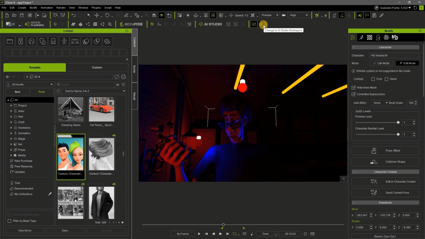
Task: Open Modify panel physics atom icon
Action: 386,38
